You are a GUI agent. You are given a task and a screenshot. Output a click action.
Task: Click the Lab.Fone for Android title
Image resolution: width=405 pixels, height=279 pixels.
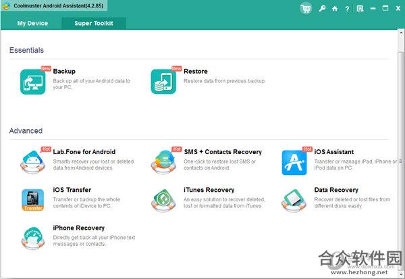84,152
